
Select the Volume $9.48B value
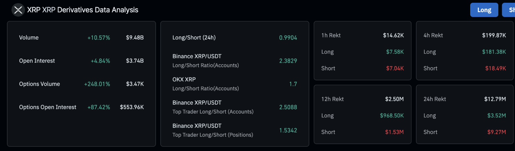tap(135, 37)
